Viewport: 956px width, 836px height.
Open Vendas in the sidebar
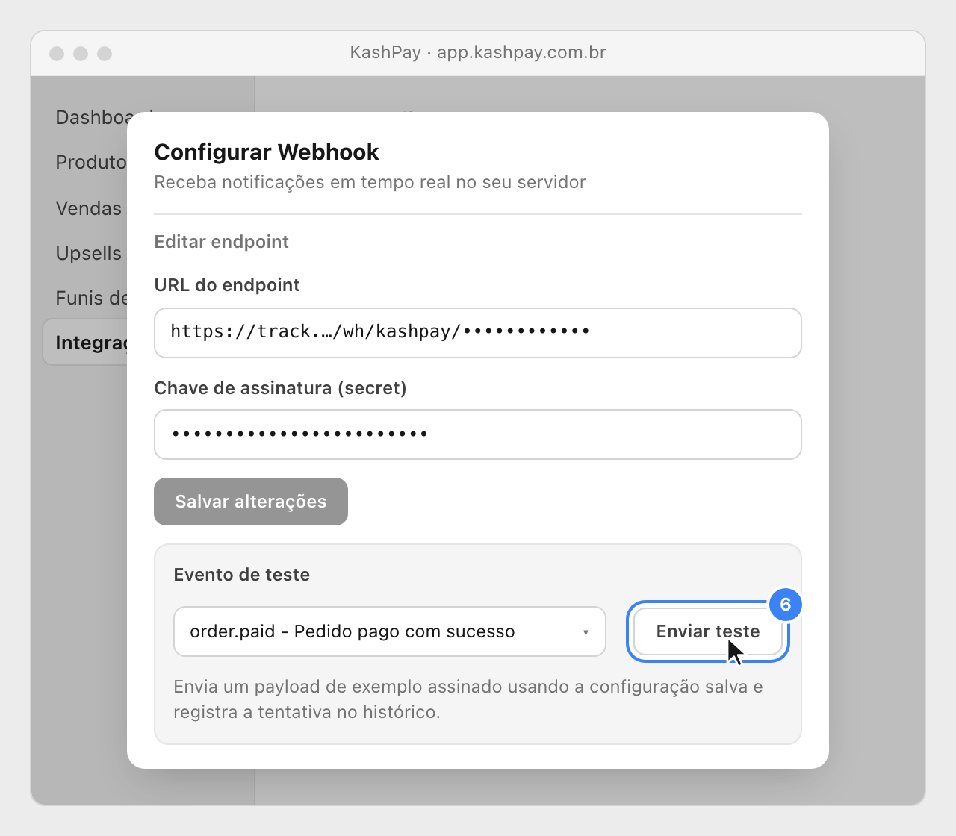(88, 208)
